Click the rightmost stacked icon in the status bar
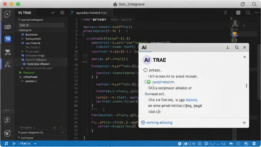Image resolution: width=261 pixels, height=147 pixels. [254, 143]
